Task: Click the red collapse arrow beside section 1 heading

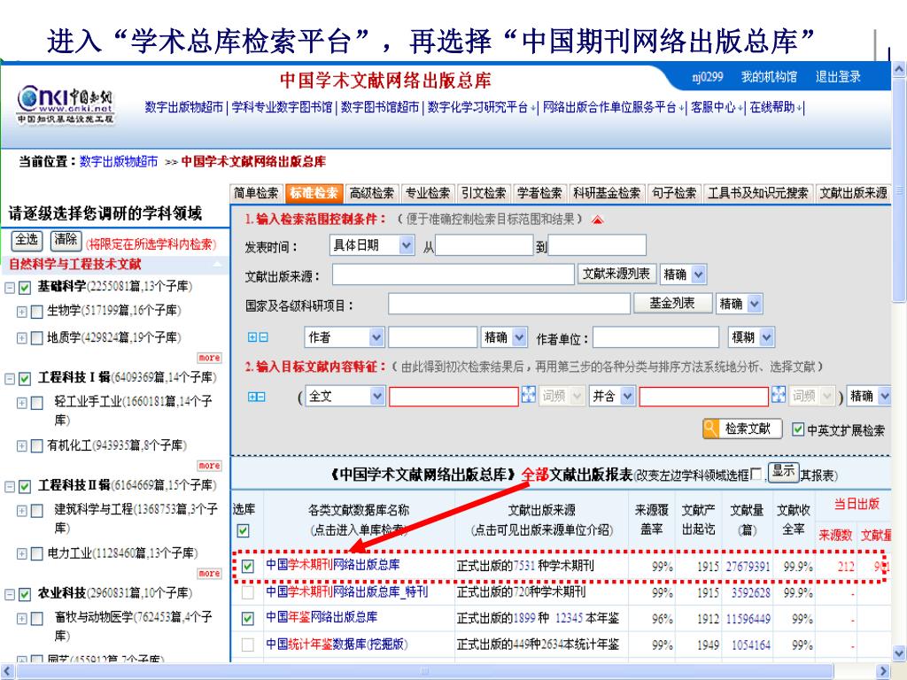Action: tap(598, 220)
